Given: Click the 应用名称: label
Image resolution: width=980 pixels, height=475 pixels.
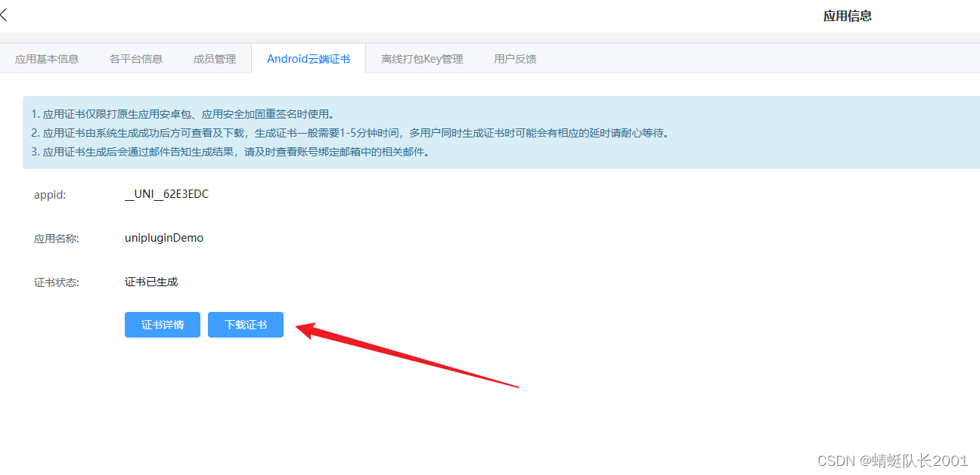Looking at the screenshot, I should [57, 239].
